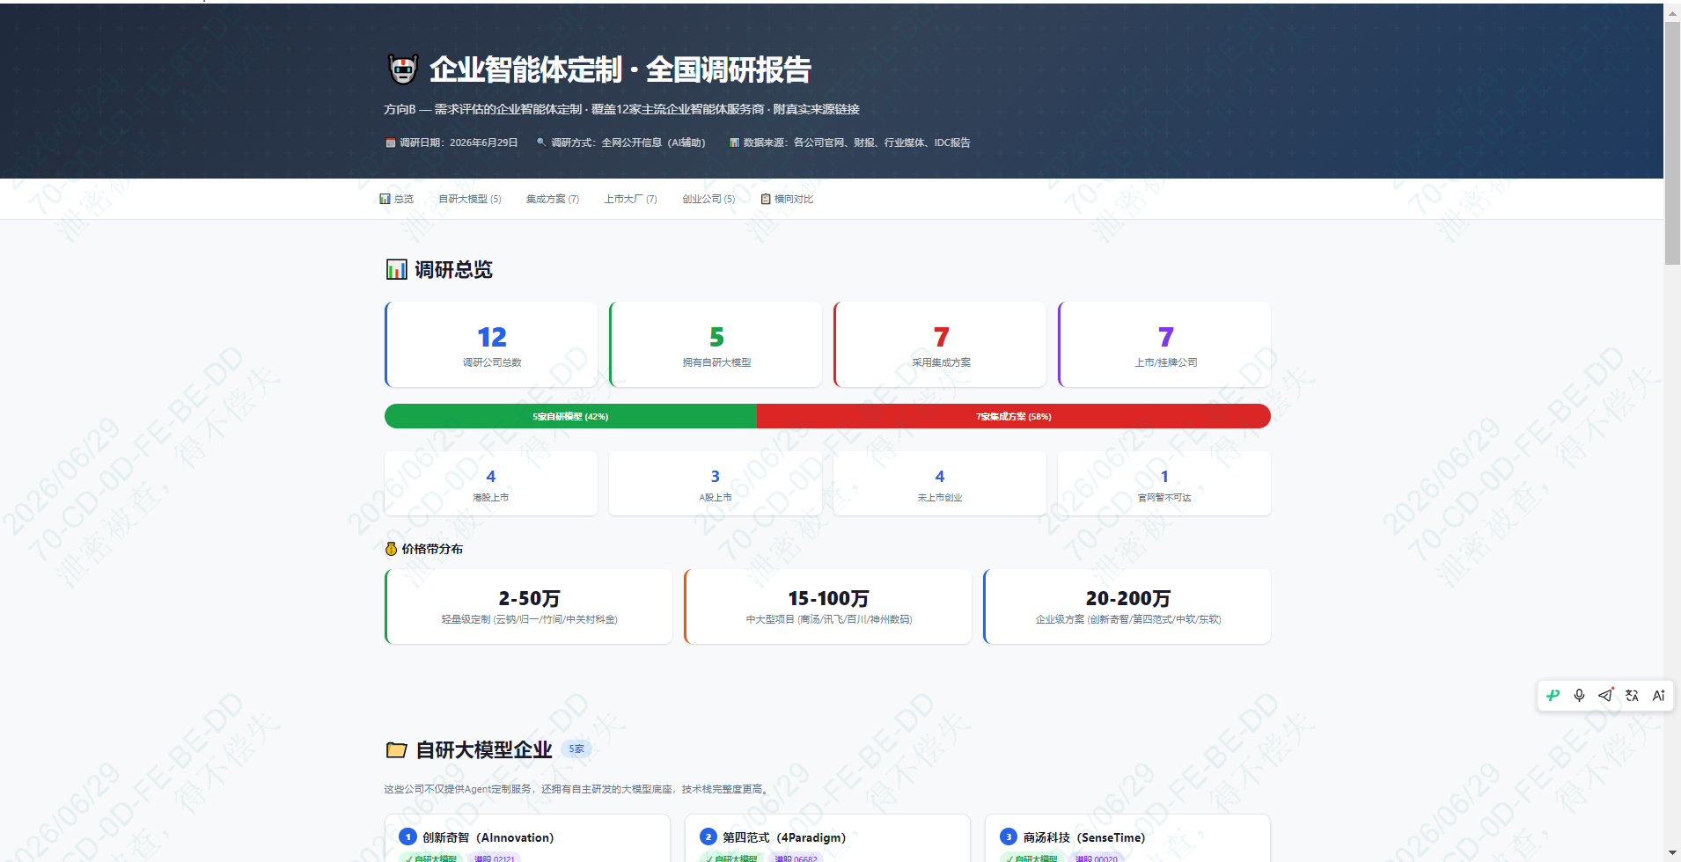Click the chart icon next to 数据来源
The image size is (1681, 862).
point(734,142)
